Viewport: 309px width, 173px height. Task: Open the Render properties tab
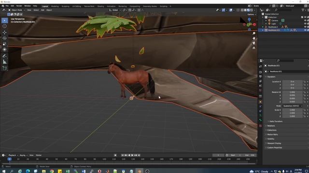point(260,72)
